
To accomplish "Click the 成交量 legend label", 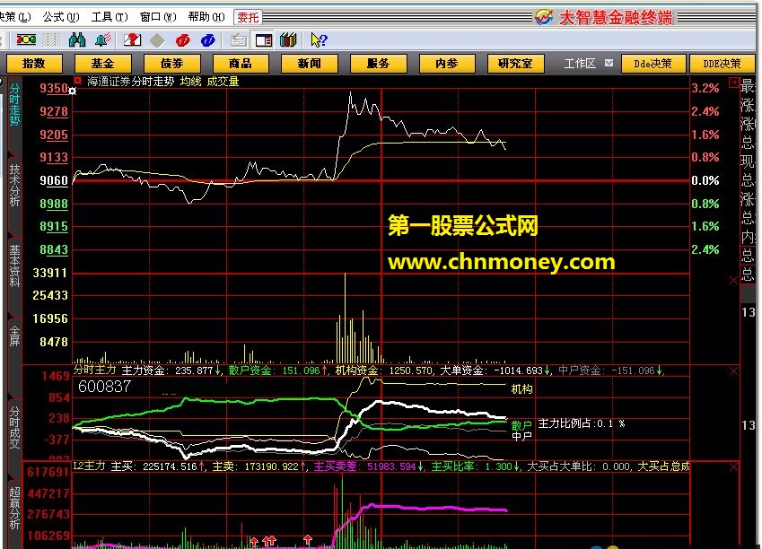I will click(x=223, y=82).
